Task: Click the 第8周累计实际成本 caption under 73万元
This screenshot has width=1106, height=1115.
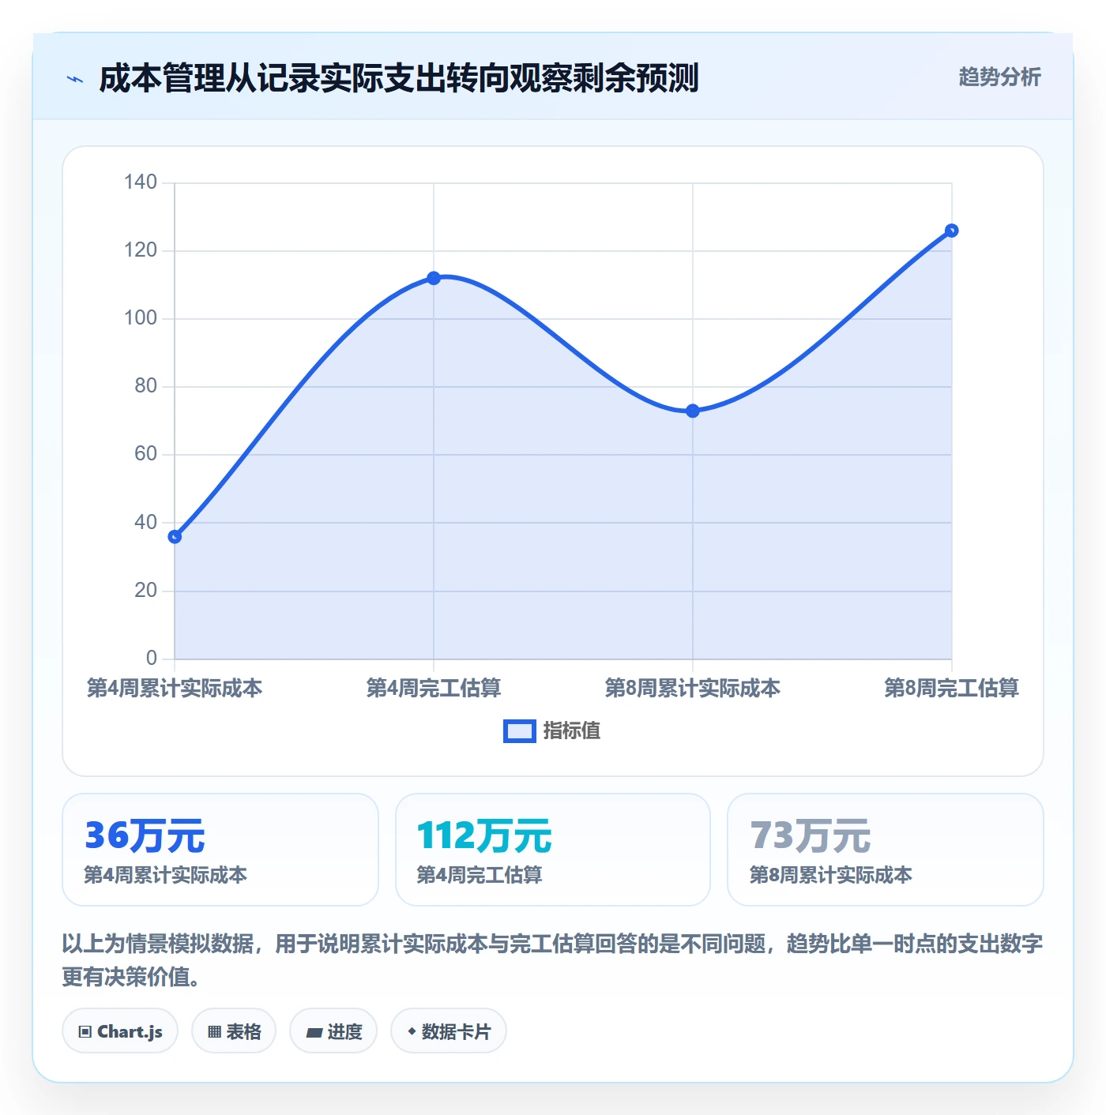Action: coord(831,875)
